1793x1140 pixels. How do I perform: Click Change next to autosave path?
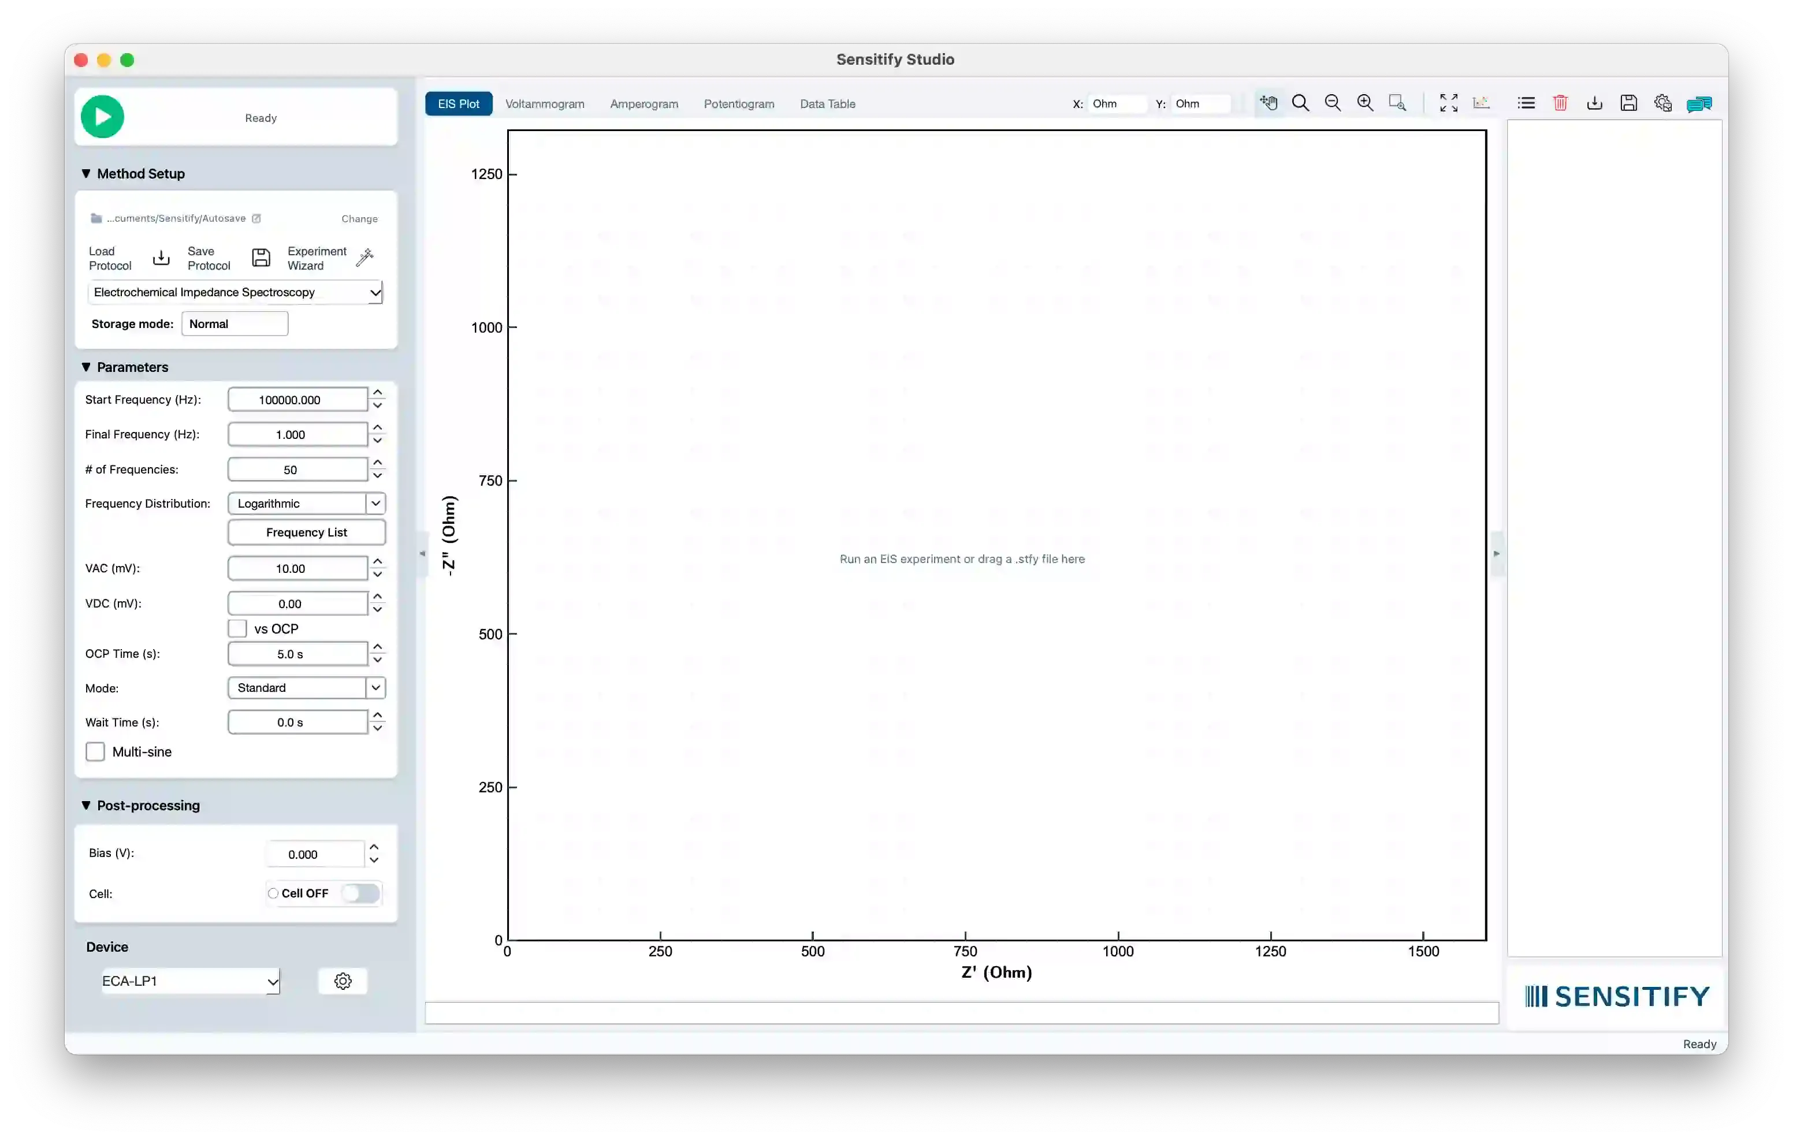point(360,219)
